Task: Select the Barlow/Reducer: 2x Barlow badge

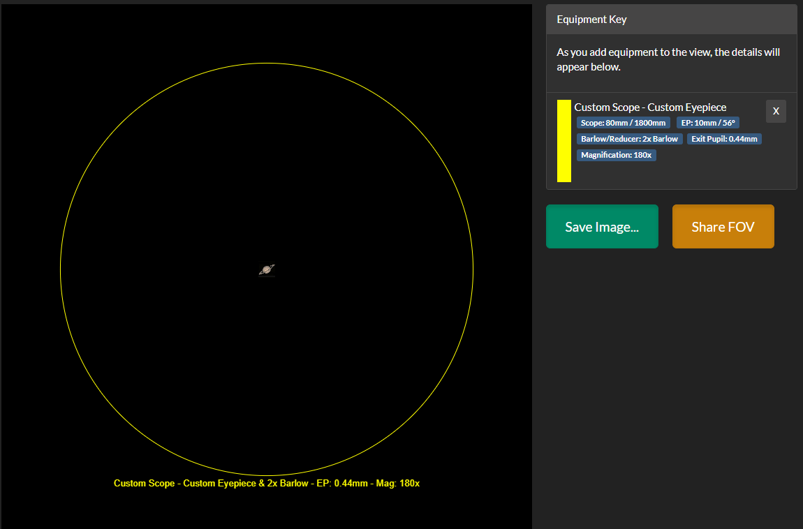Action: pos(628,138)
